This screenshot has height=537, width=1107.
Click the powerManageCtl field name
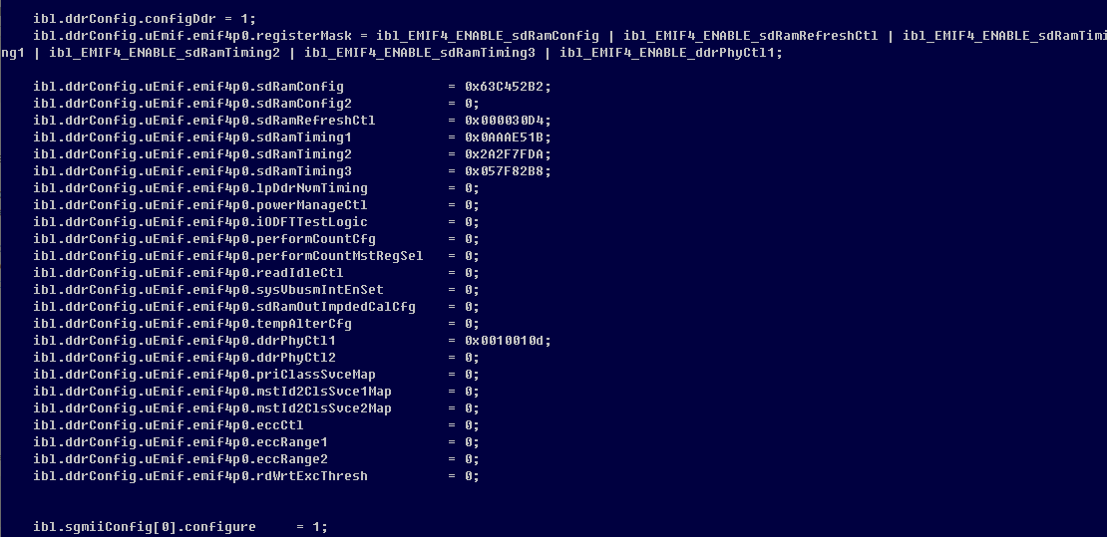(311, 205)
